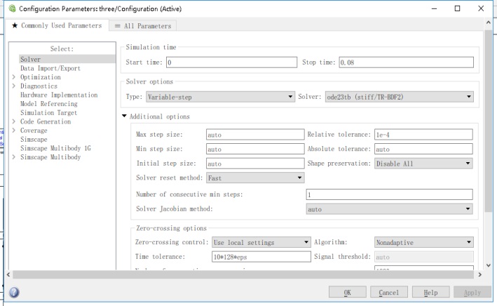Click the Simulink gear icon in title bar
The height and width of the screenshot is (306, 497).
coord(12,8)
